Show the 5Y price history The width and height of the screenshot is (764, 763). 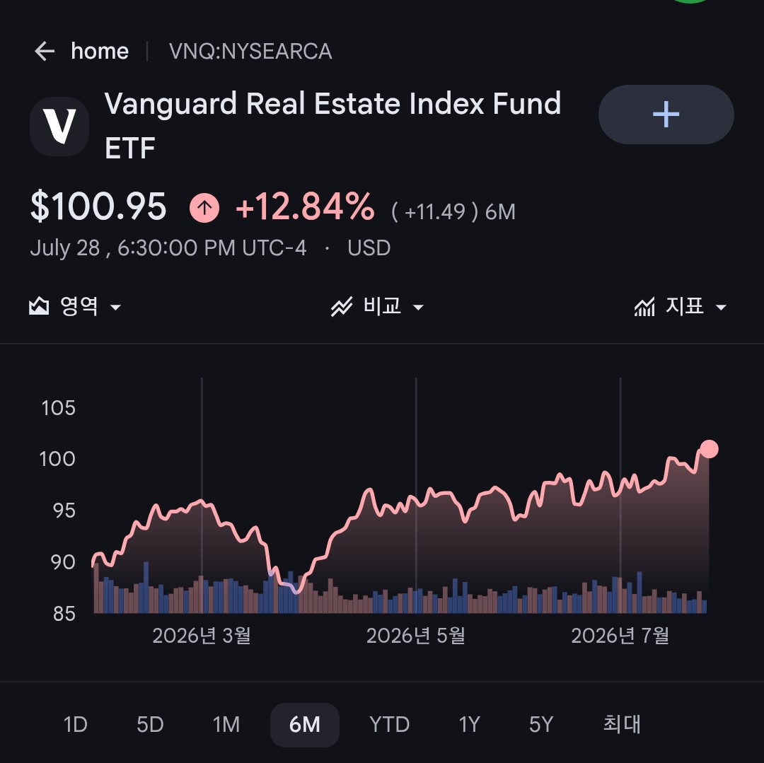click(x=541, y=725)
